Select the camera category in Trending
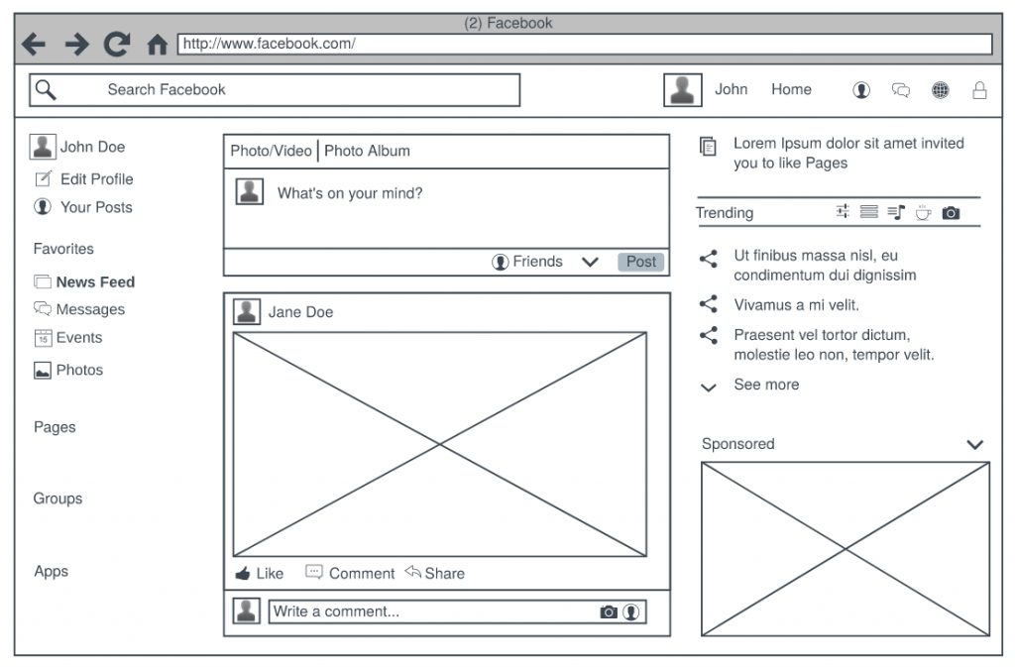The width and height of the screenshot is (1015, 667). coord(951,211)
